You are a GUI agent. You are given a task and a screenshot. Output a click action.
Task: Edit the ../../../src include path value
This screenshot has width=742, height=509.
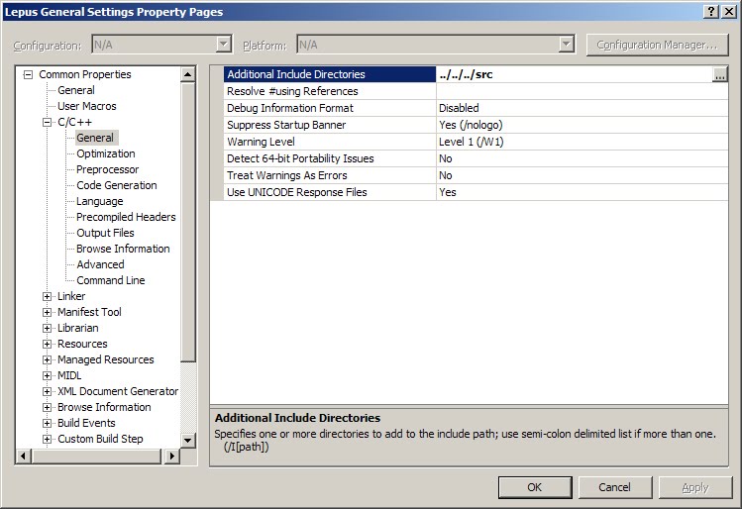tap(574, 74)
